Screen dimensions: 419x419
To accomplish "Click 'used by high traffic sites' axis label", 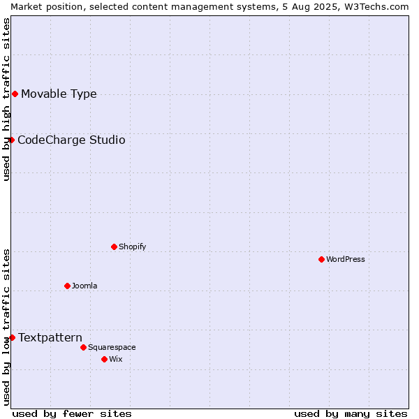I will [x=6, y=99].
